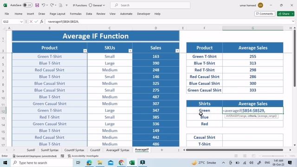Confirm formula with the checkmark icon

pos(36,22)
